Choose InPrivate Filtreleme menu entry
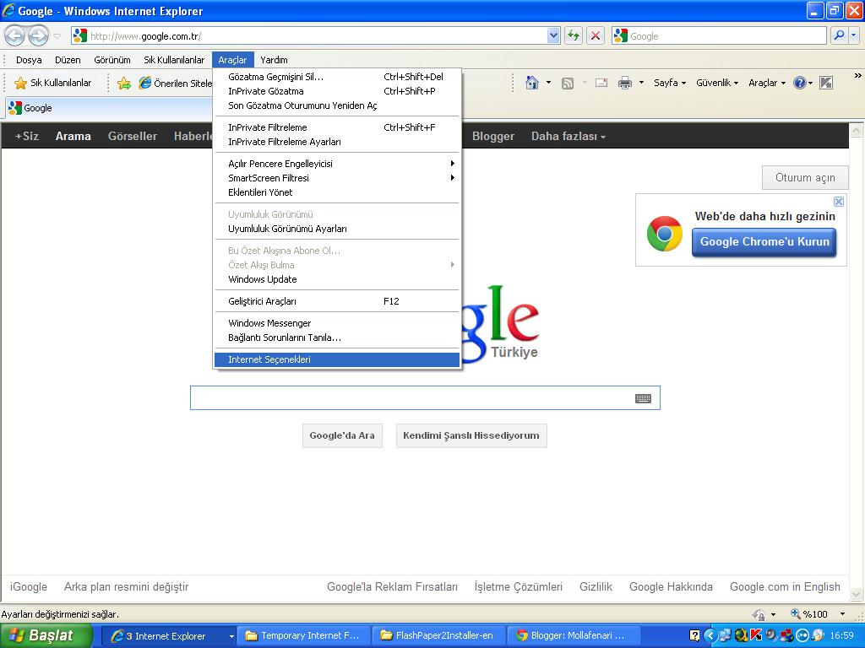865x648 pixels. [x=336, y=128]
